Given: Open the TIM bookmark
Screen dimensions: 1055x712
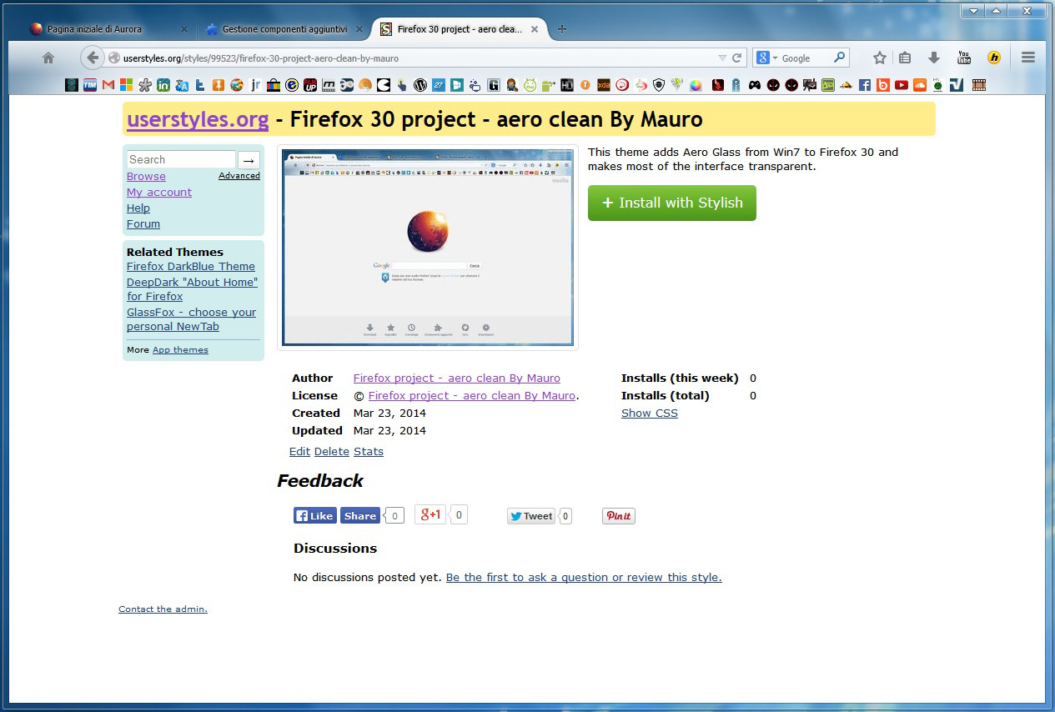Looking at the screenshot, I should [x=90, y=84].
